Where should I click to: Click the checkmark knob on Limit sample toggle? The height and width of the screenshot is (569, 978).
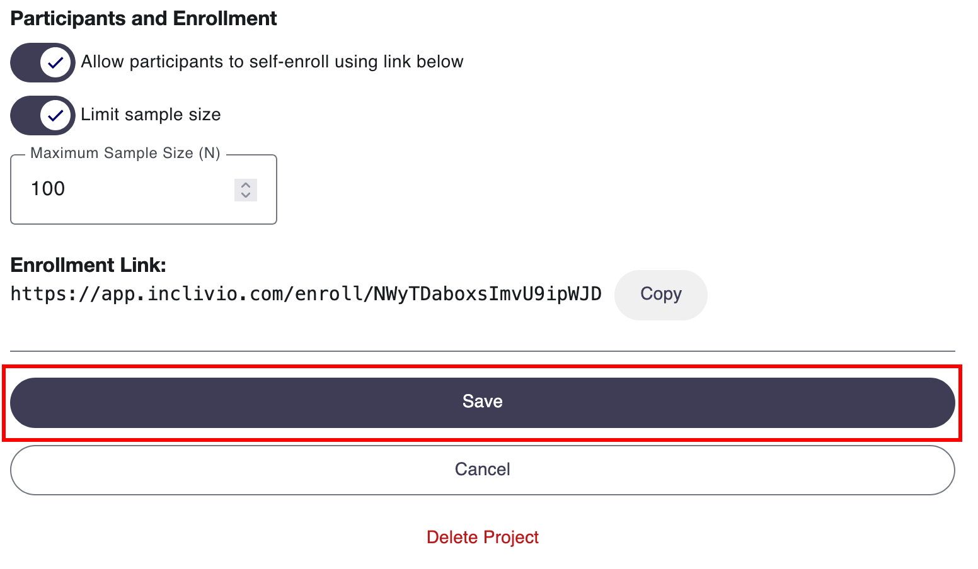55,115
